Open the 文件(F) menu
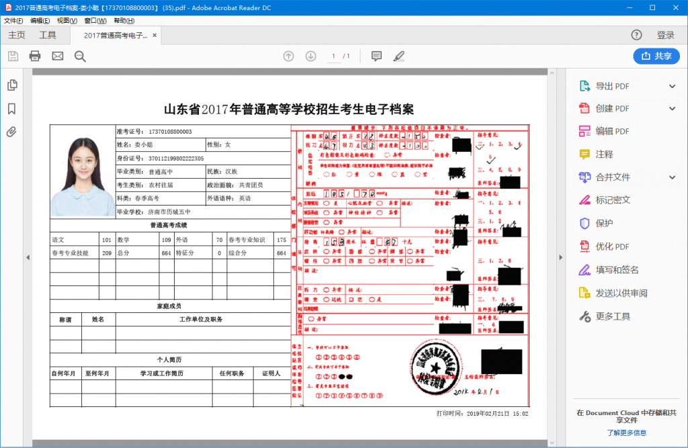688x448 pixels. tap(13, 21)
